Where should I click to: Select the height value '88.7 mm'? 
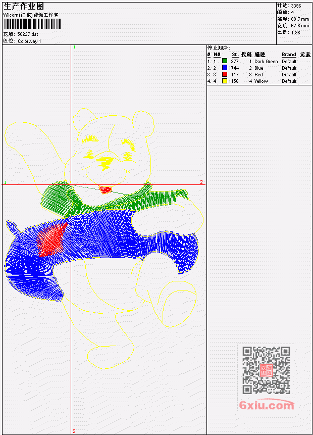[x=300, y=19]
